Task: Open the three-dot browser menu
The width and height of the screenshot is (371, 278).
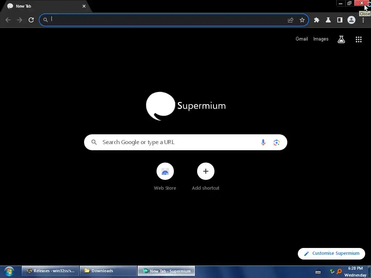Action: [363, 20]
